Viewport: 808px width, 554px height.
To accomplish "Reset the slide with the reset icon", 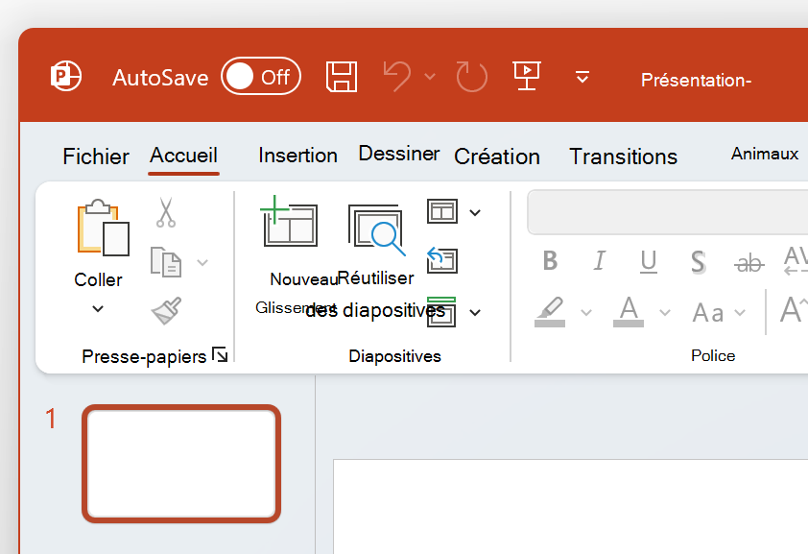I will [442, 260].
